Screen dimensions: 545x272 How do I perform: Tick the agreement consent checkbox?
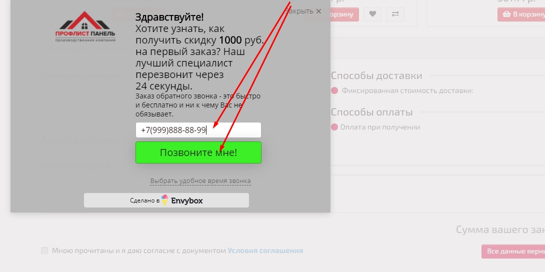click(44, 250)
